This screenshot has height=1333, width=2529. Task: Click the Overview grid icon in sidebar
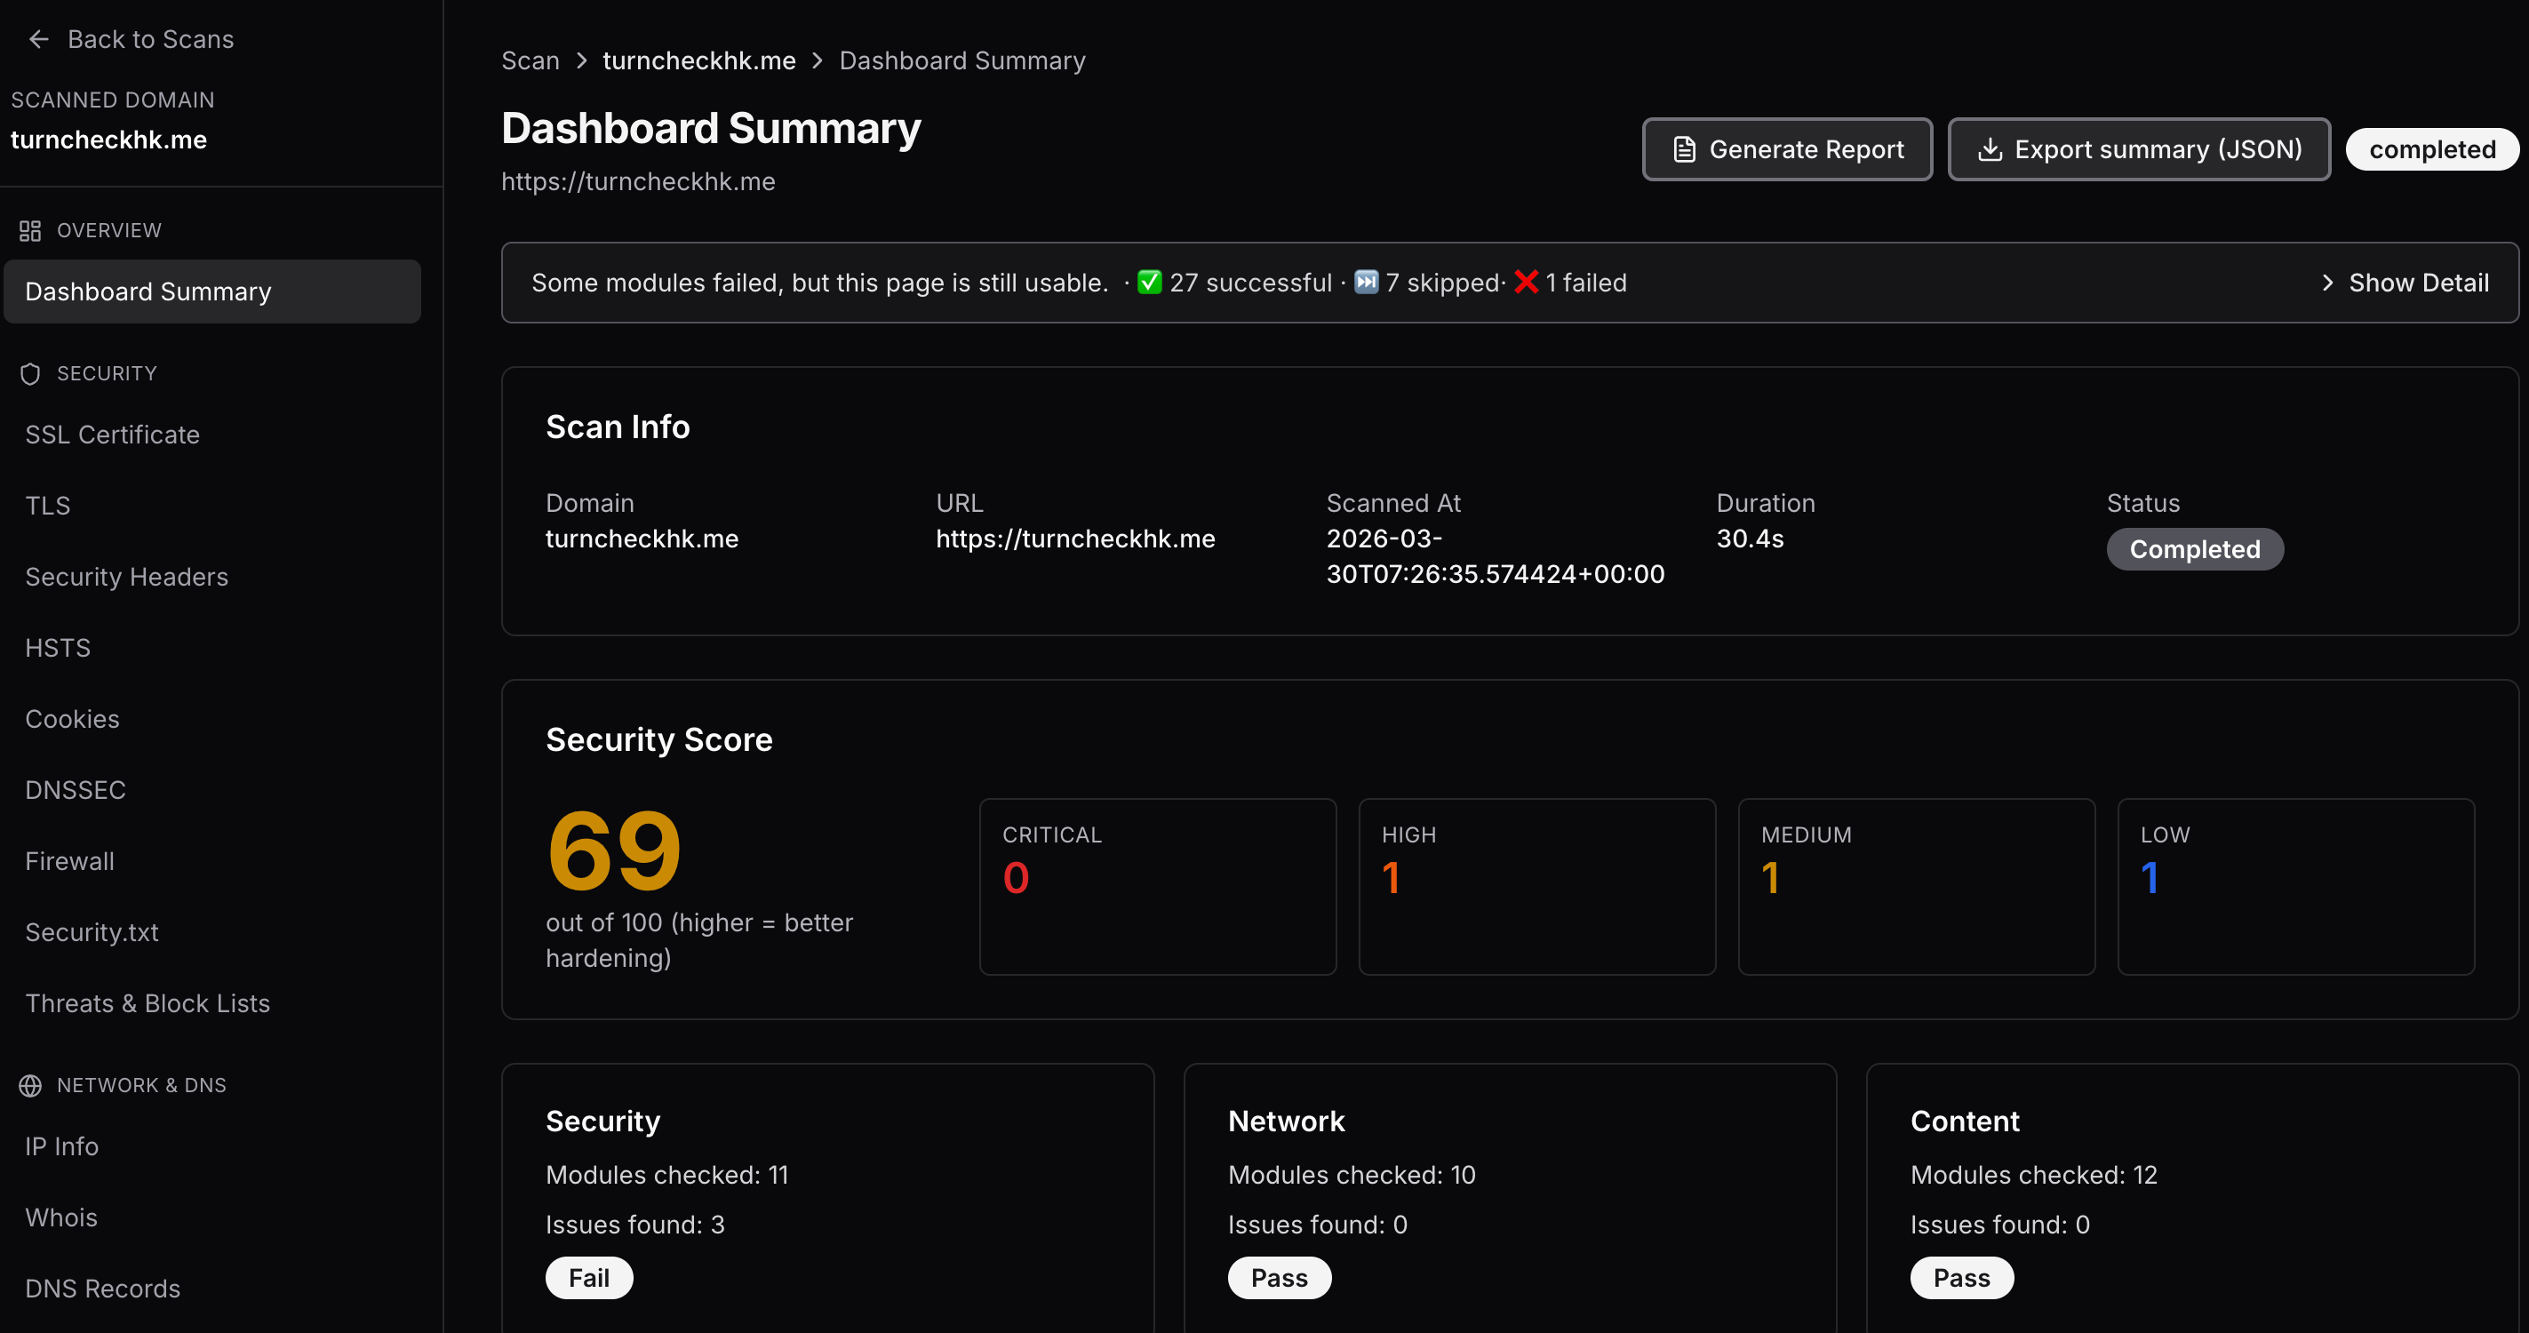click(x=28, y=231)
